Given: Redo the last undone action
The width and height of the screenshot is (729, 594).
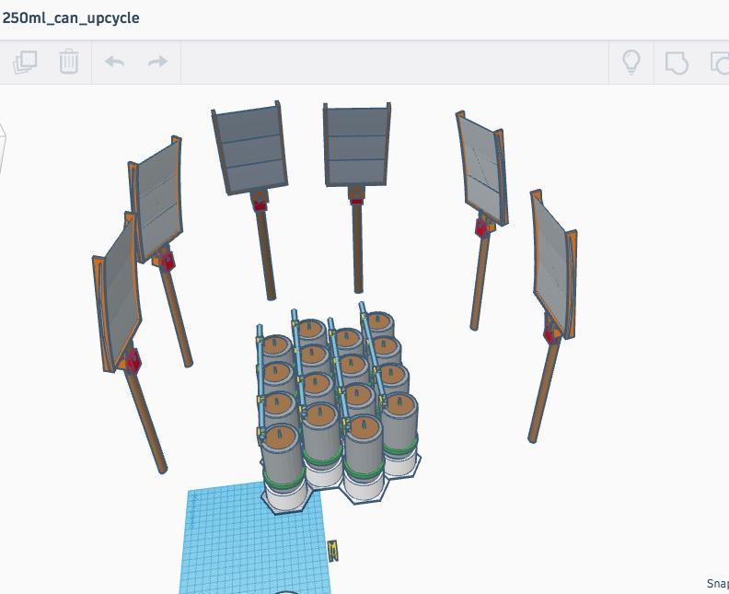Looking at the screenshot, I should coord(157,62).
